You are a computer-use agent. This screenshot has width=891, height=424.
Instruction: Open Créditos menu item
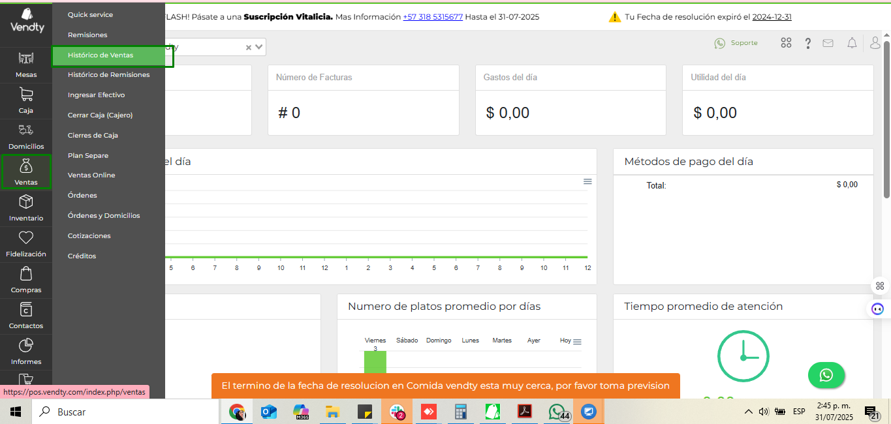[x=82, y=256]
